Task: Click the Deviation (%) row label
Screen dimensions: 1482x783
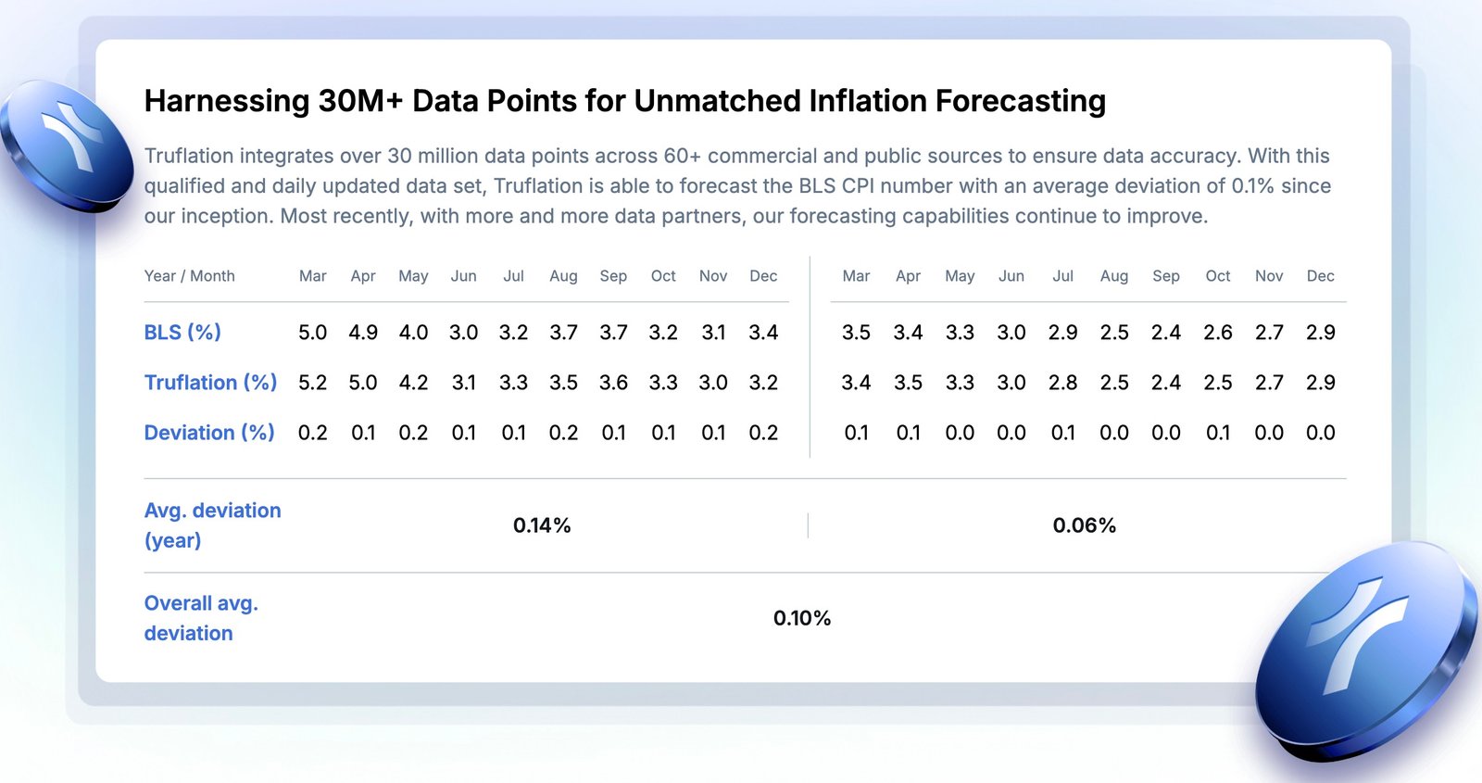Action: (209, 432)
